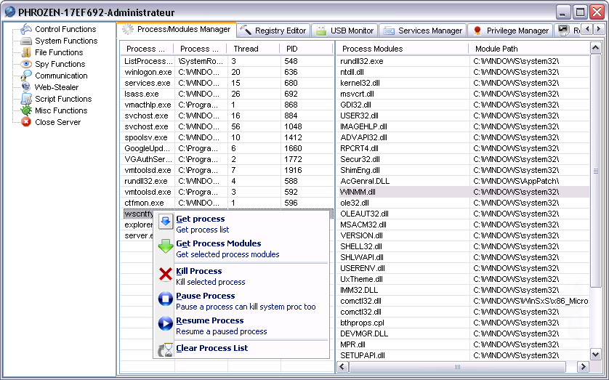609x380 pixels.
Task: Select Get process from context menu
Action: (x=201, y=219)
